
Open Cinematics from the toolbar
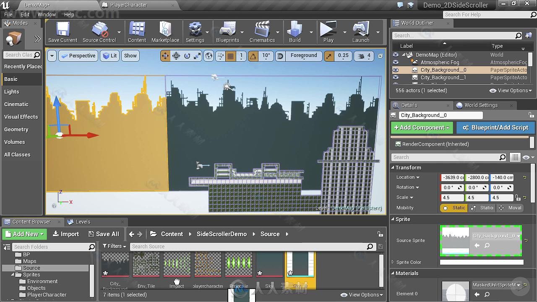tap(262, 32)
